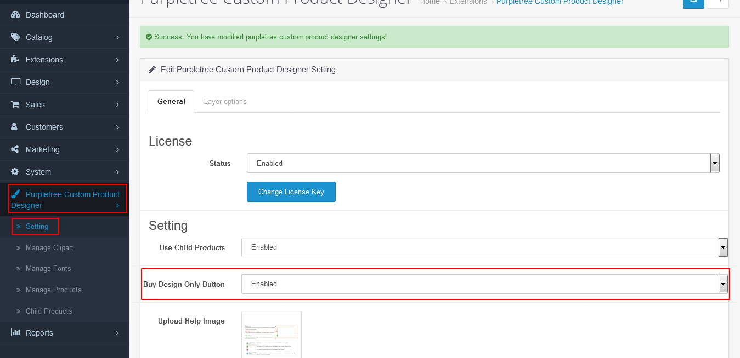740x358 pixels.
Task: Click the Extensions puzzle piece icon
Action: coord(15,60)
